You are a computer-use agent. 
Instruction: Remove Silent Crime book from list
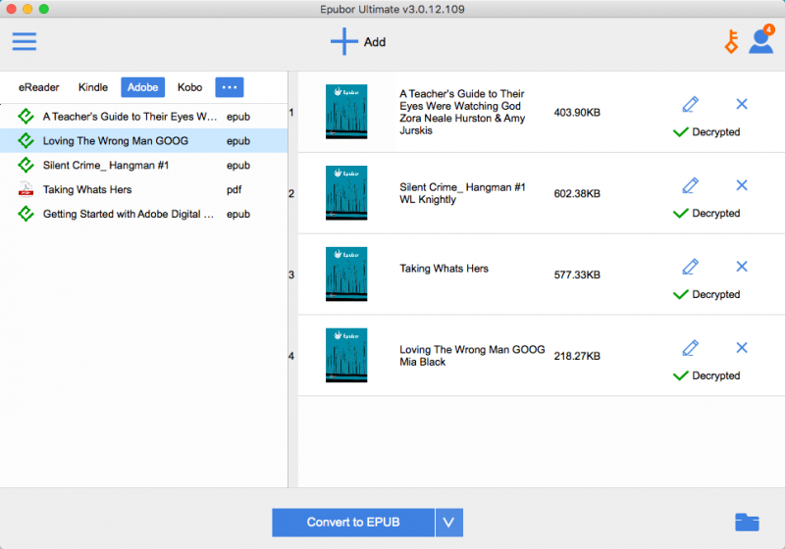(742, 185)
